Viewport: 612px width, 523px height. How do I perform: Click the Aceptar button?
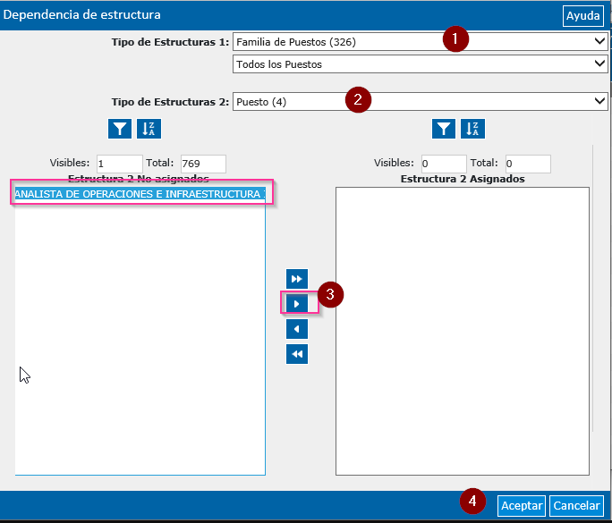click(x=522, y=506)
